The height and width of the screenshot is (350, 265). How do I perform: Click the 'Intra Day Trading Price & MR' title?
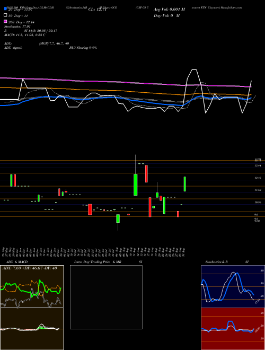coord(98,262)
